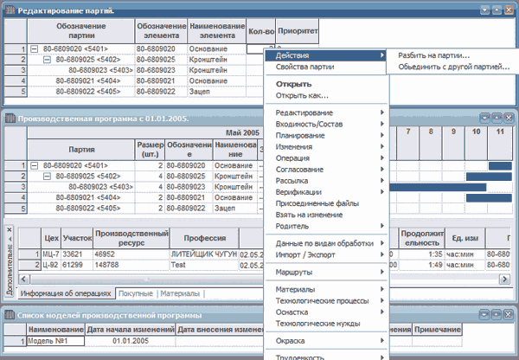This screenshot has height=360, width=519.
Task: Click the operations table left scroll arrow
Action: (23, 280)
